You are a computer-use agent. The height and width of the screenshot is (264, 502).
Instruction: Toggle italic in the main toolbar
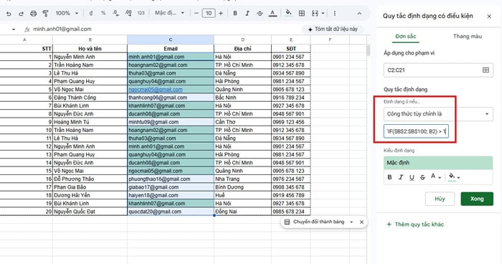(x=247, y=13)
